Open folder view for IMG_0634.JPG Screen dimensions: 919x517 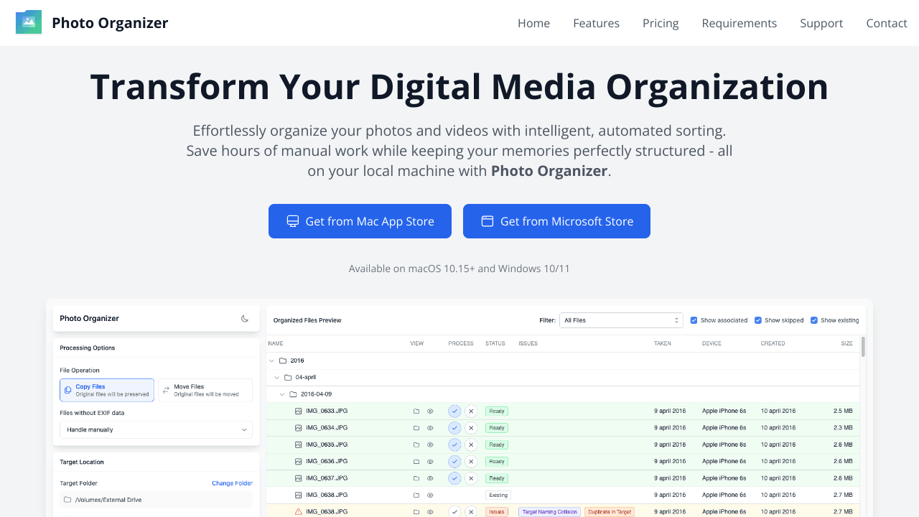416,428
